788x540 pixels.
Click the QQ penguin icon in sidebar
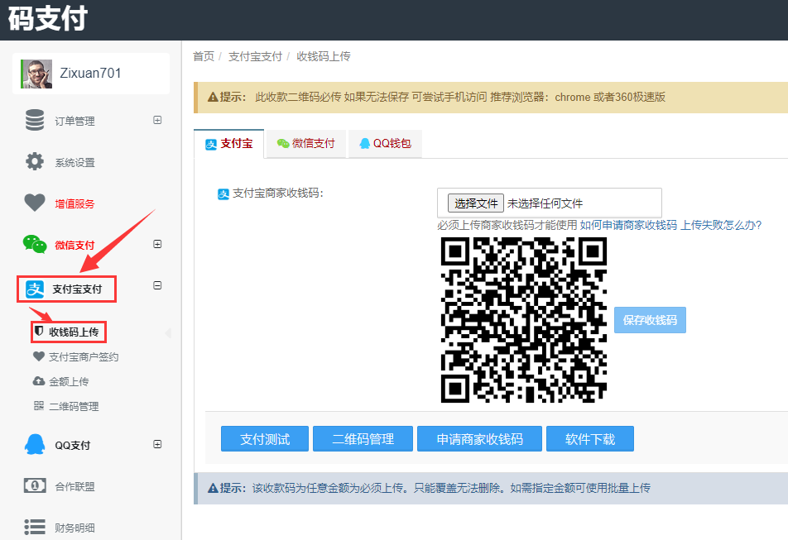[x=35, y=444]
